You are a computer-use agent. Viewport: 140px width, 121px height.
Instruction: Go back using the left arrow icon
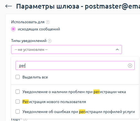point(9,6)
